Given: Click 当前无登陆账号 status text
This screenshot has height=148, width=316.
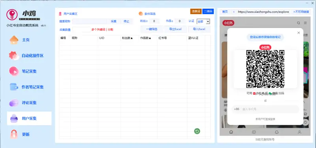Looking at the screenshot, I should point(265,139).
